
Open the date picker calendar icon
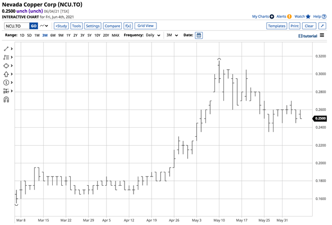[198, 35]
